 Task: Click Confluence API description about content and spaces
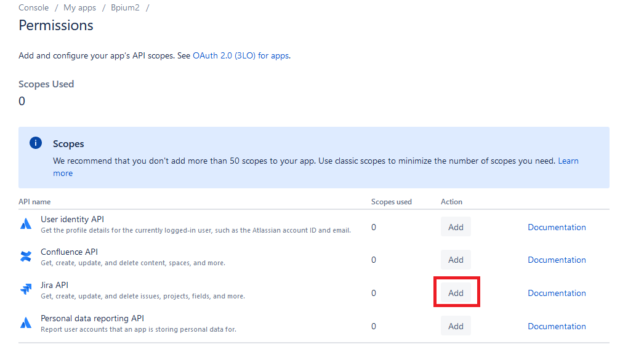click(133, 263)
